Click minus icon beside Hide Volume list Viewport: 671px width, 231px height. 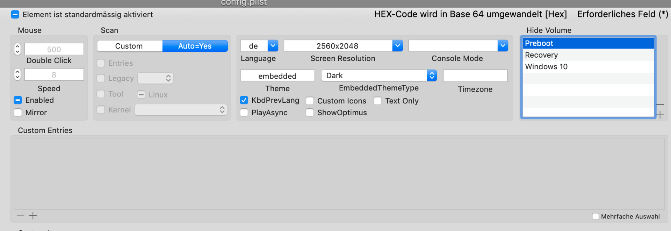point(660,104)
